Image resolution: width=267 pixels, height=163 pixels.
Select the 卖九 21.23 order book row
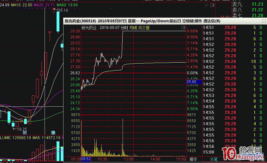point(248,4)
